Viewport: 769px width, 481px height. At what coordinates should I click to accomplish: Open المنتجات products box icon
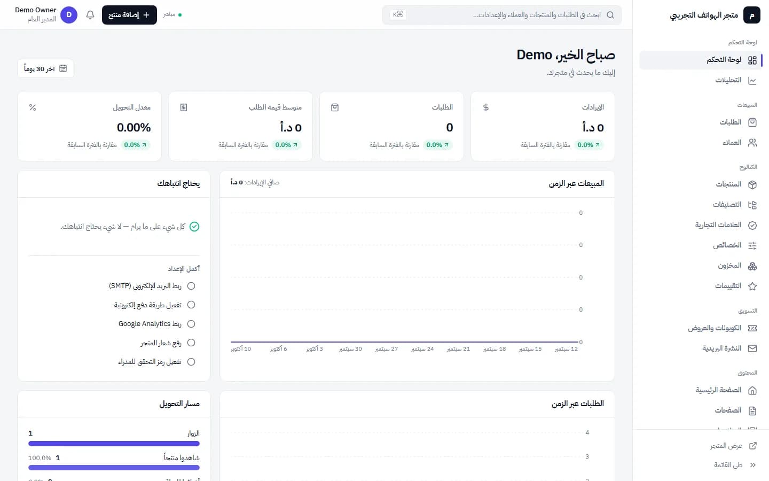point(752,184)
